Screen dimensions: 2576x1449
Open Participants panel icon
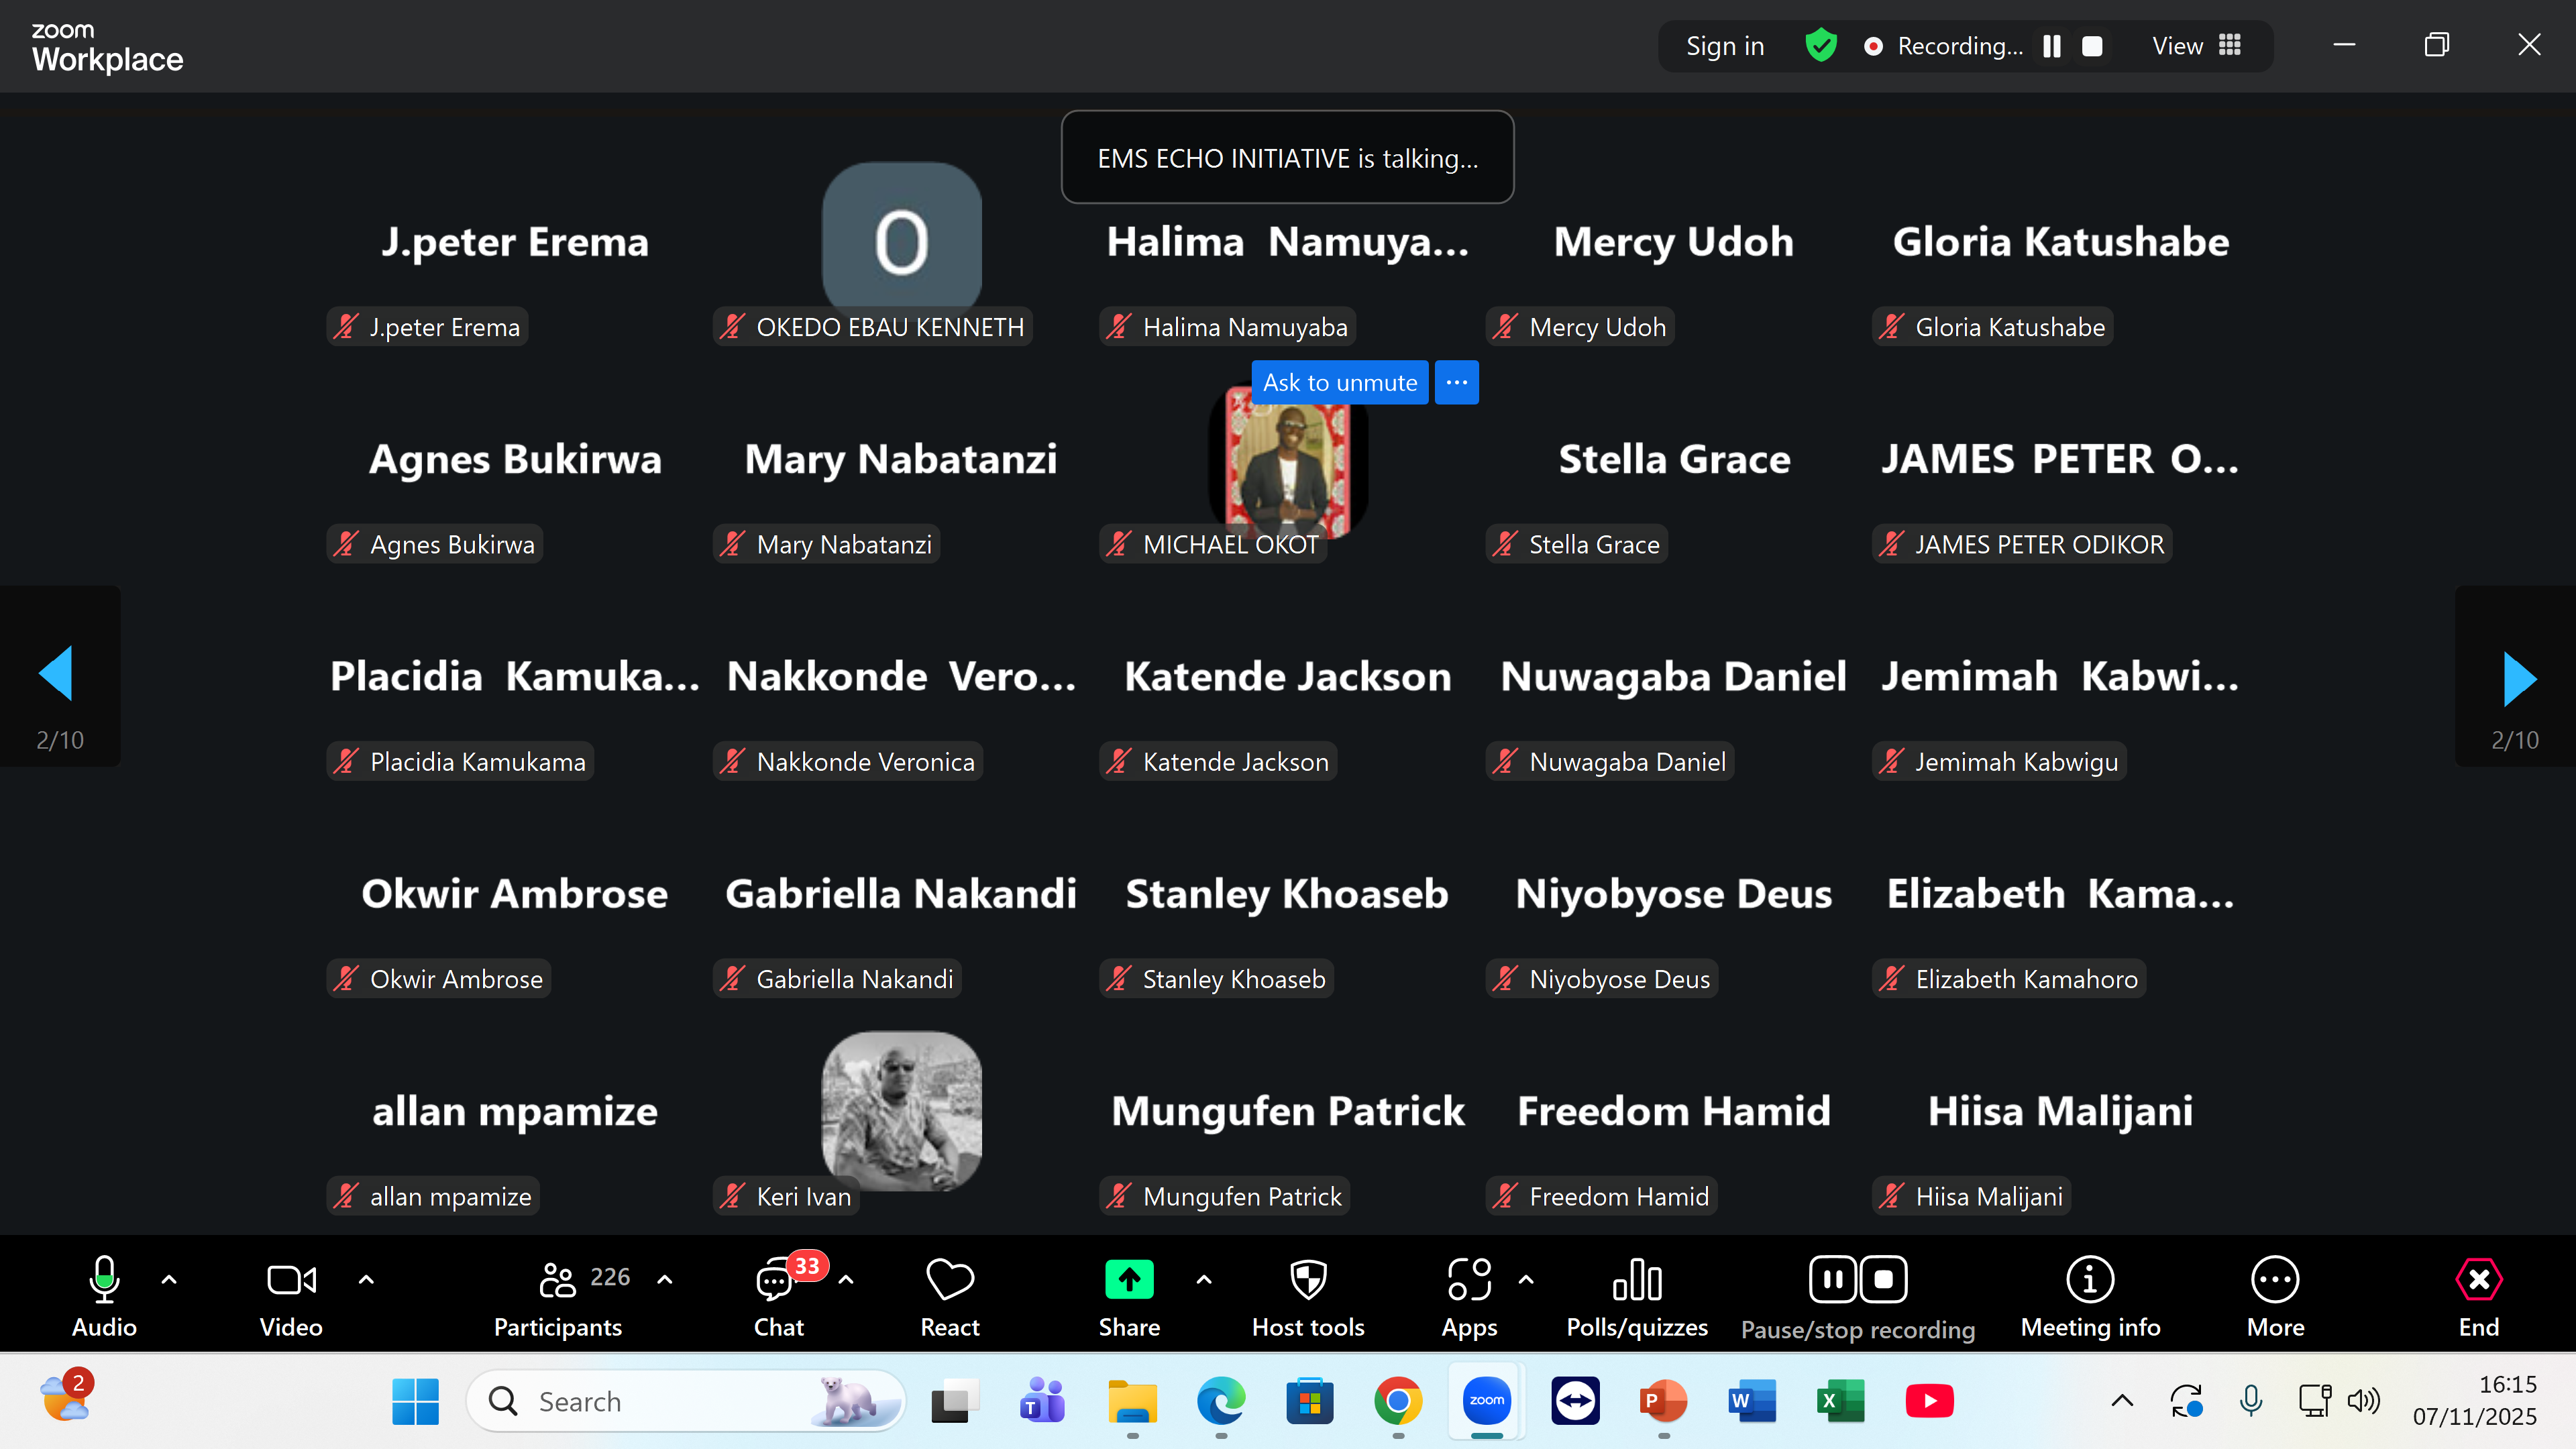[557, 1281]
